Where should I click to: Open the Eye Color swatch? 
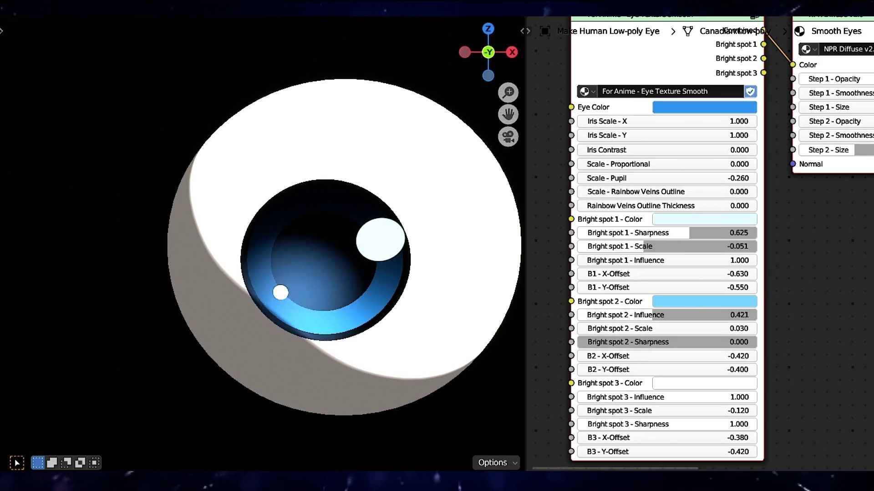(x=705, y=107)
